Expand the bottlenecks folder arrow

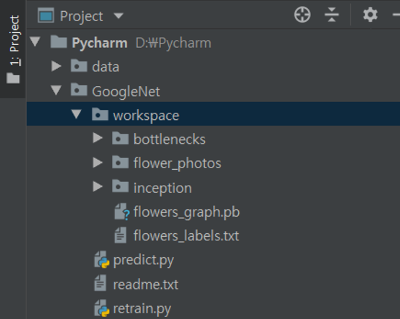[x=98, y=138]
